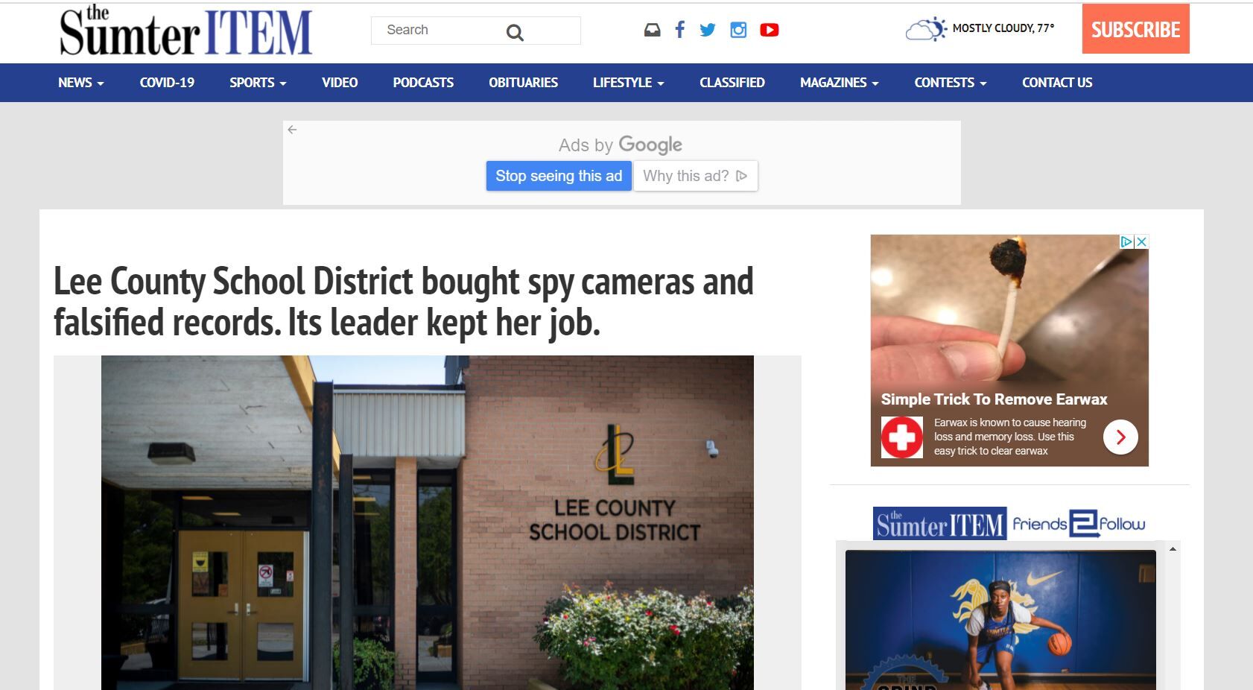
Task: Go to the VIDEO section
Action: click(x=340, y=83)
